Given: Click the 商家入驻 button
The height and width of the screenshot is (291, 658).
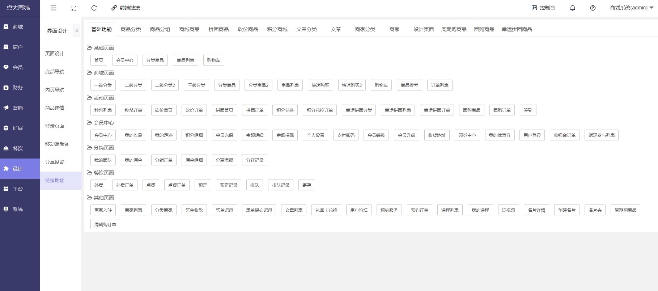Looking at the screenshot, I should pyautogui.click(x=103, y=210).
